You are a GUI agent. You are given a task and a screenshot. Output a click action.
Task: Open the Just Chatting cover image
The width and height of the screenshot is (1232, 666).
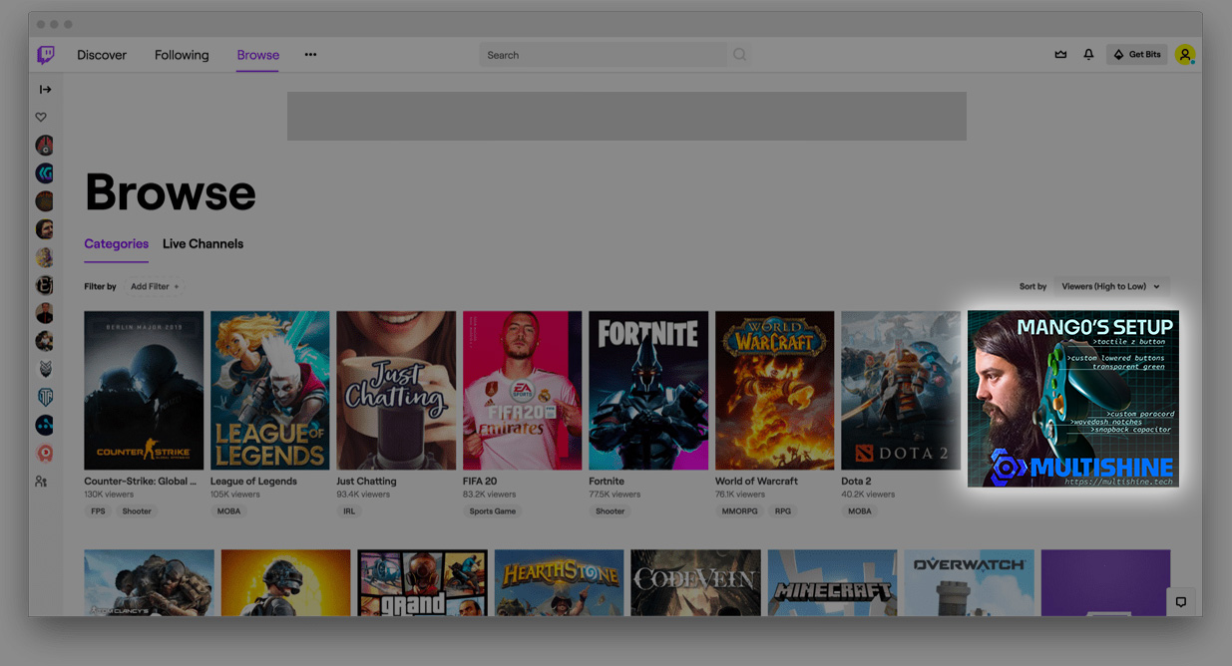(x=396, y=391)
